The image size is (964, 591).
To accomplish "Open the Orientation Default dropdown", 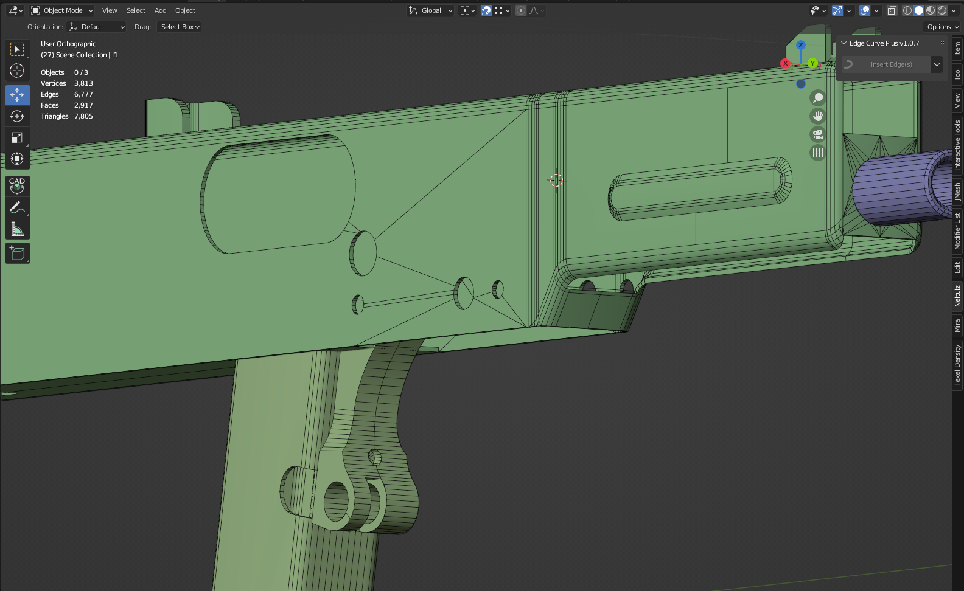I will pyautogui.click(x=97, y=27).
